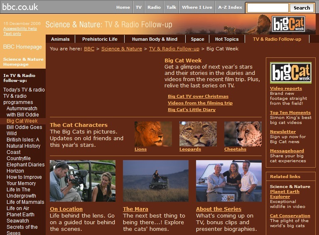Click Science & Nature breadcrumb link
The height and width of the screenshot is (235, 319).
point(122,49)
